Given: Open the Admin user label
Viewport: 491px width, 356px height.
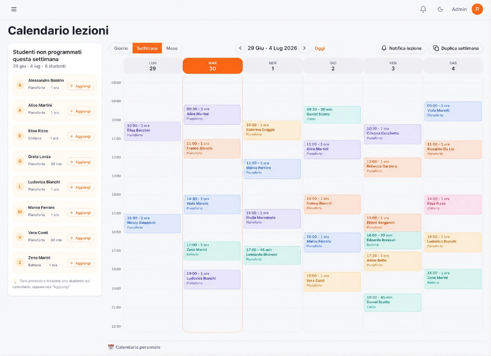Looking at the screenshot, I should pos(459,10).
